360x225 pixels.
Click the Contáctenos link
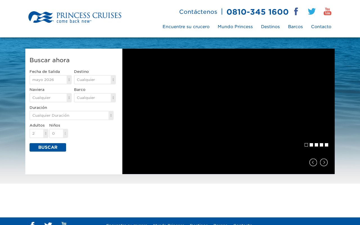click(198, 12)
